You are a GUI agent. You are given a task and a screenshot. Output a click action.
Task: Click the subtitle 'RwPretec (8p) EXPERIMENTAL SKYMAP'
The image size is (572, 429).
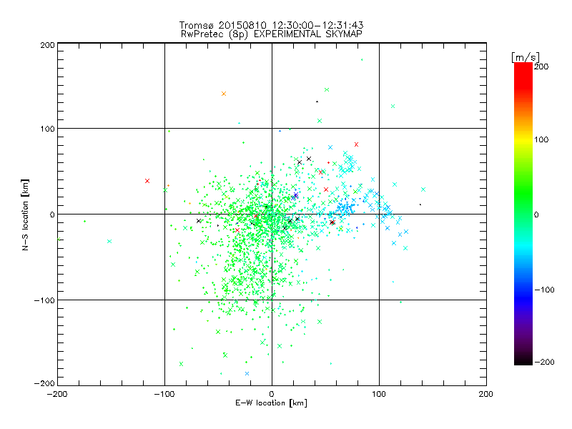(272, 34)
